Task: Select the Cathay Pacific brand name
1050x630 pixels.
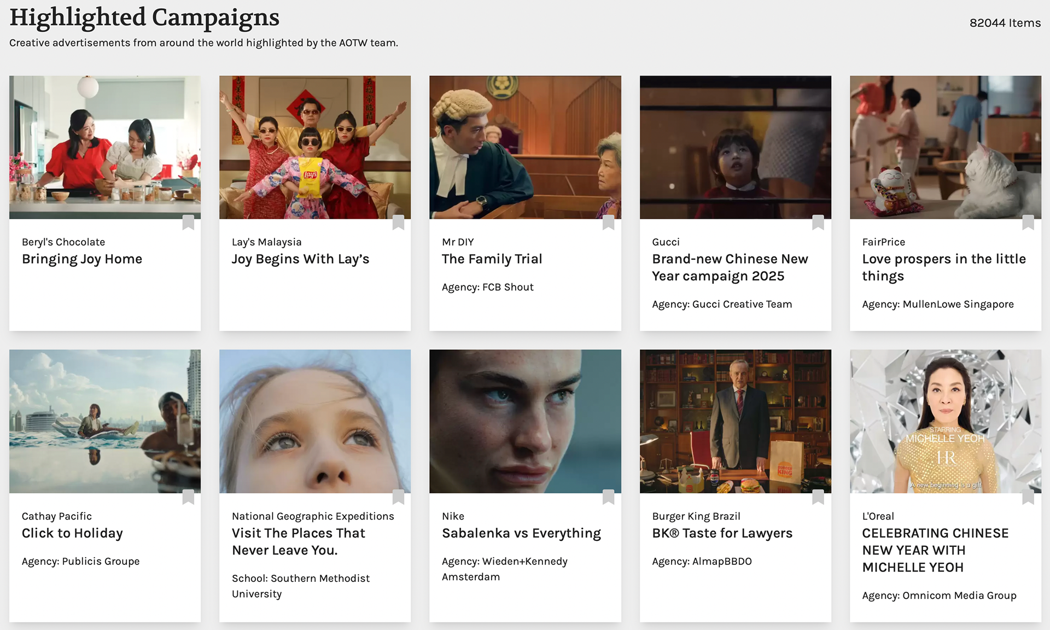Action: [x=57, y=516]
